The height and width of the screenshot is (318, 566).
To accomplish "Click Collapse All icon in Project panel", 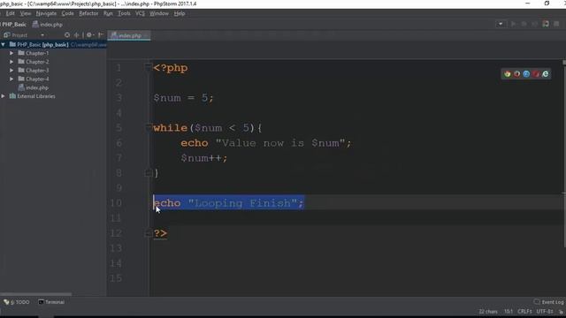I will point(77,35).
